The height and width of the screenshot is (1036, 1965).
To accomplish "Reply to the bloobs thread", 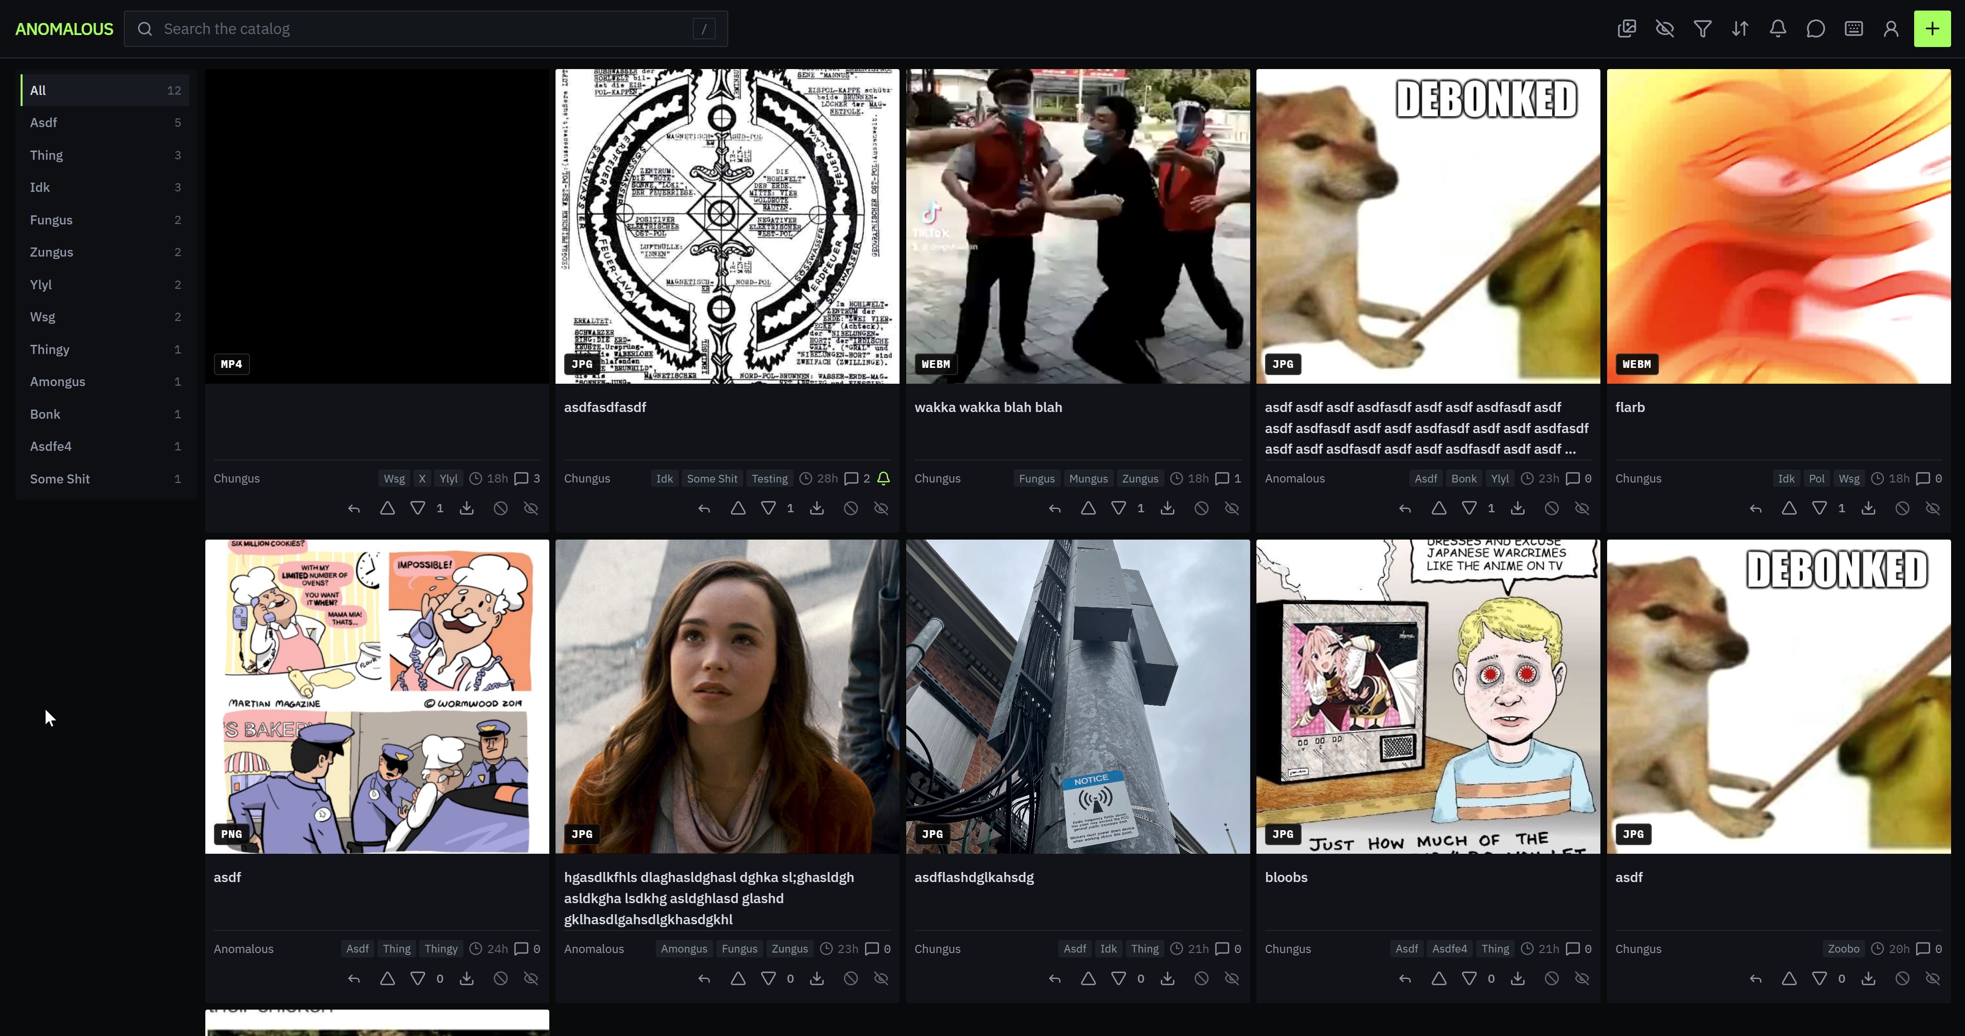I will click(x=1405, y=978).
